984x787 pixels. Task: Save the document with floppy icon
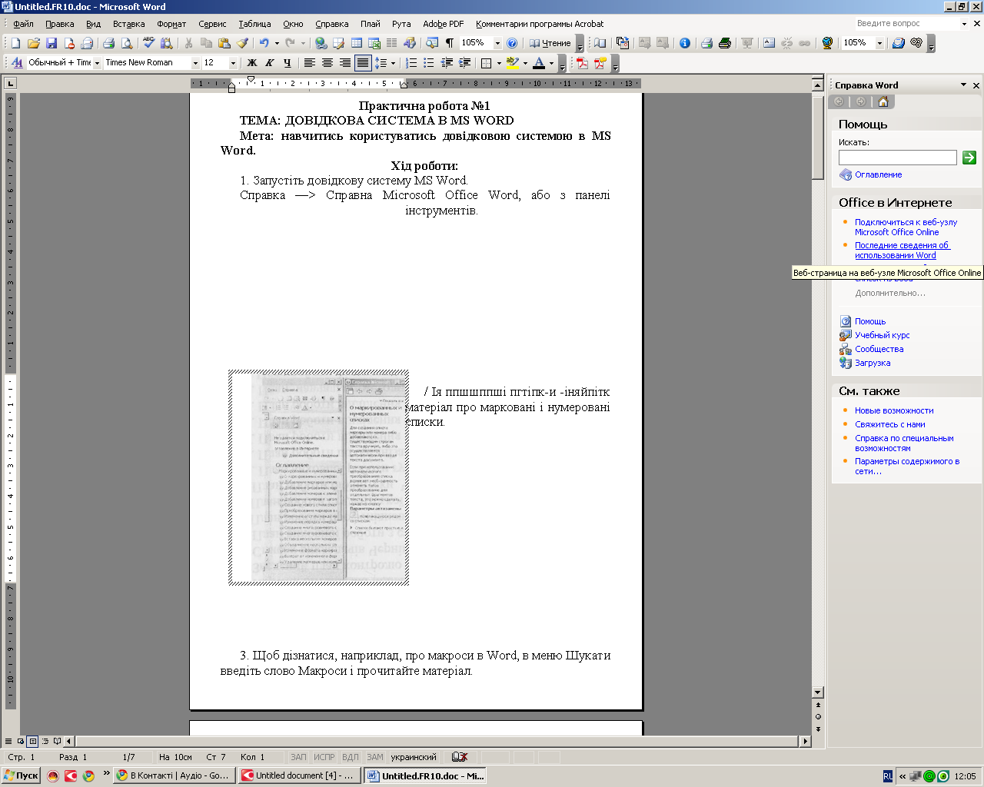click(x=52, y=43)
